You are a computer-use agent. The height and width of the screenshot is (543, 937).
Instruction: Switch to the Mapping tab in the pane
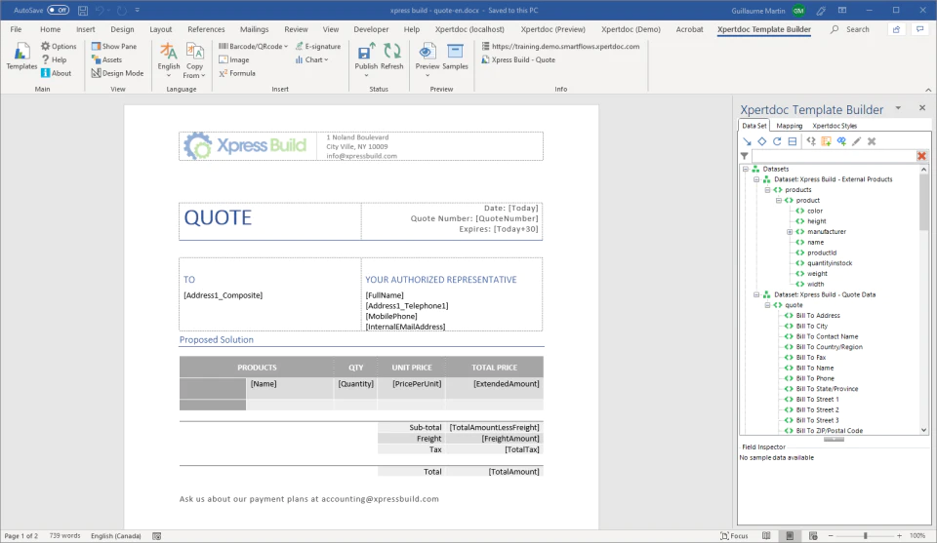click(789, 126)
